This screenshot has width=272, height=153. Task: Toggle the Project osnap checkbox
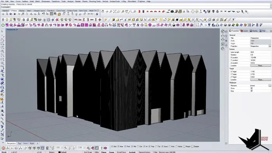[x=184, y=146]
